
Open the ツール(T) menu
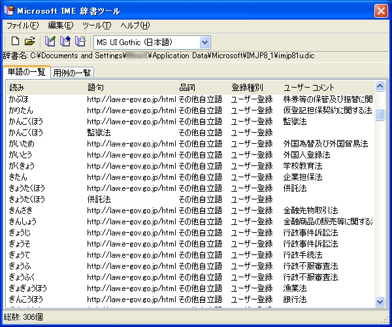click(x=97, y=26)
